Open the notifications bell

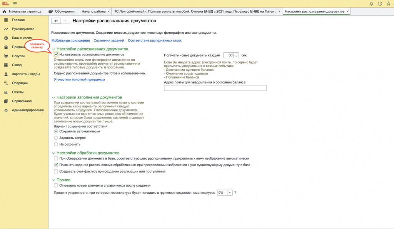[x=371, y=4]
